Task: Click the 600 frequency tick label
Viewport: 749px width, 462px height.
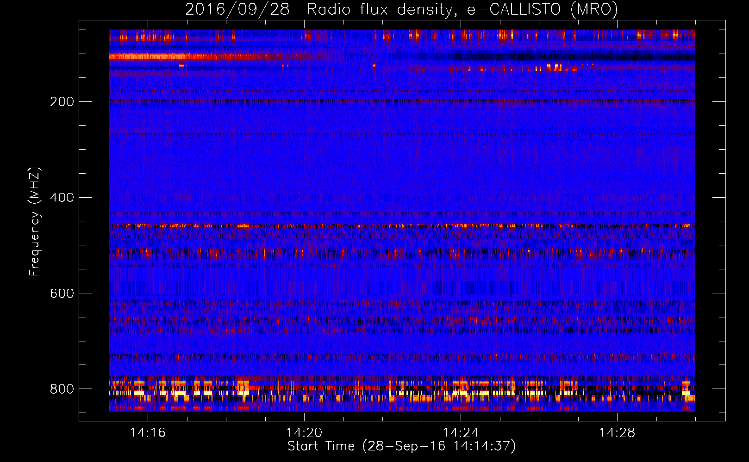Action: click(62, 294)
